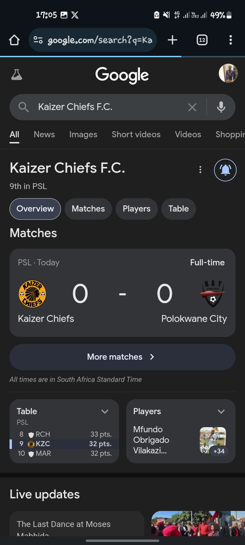This screenshot has height=545, width=245.
Task: Open more options for Kaizer Chiefs F.C.
Action: click(x=200, y=170)
